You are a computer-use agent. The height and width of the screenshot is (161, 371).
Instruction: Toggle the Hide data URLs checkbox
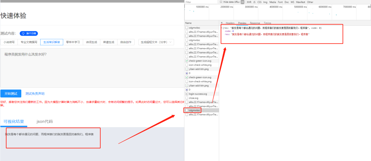[221, 2]
